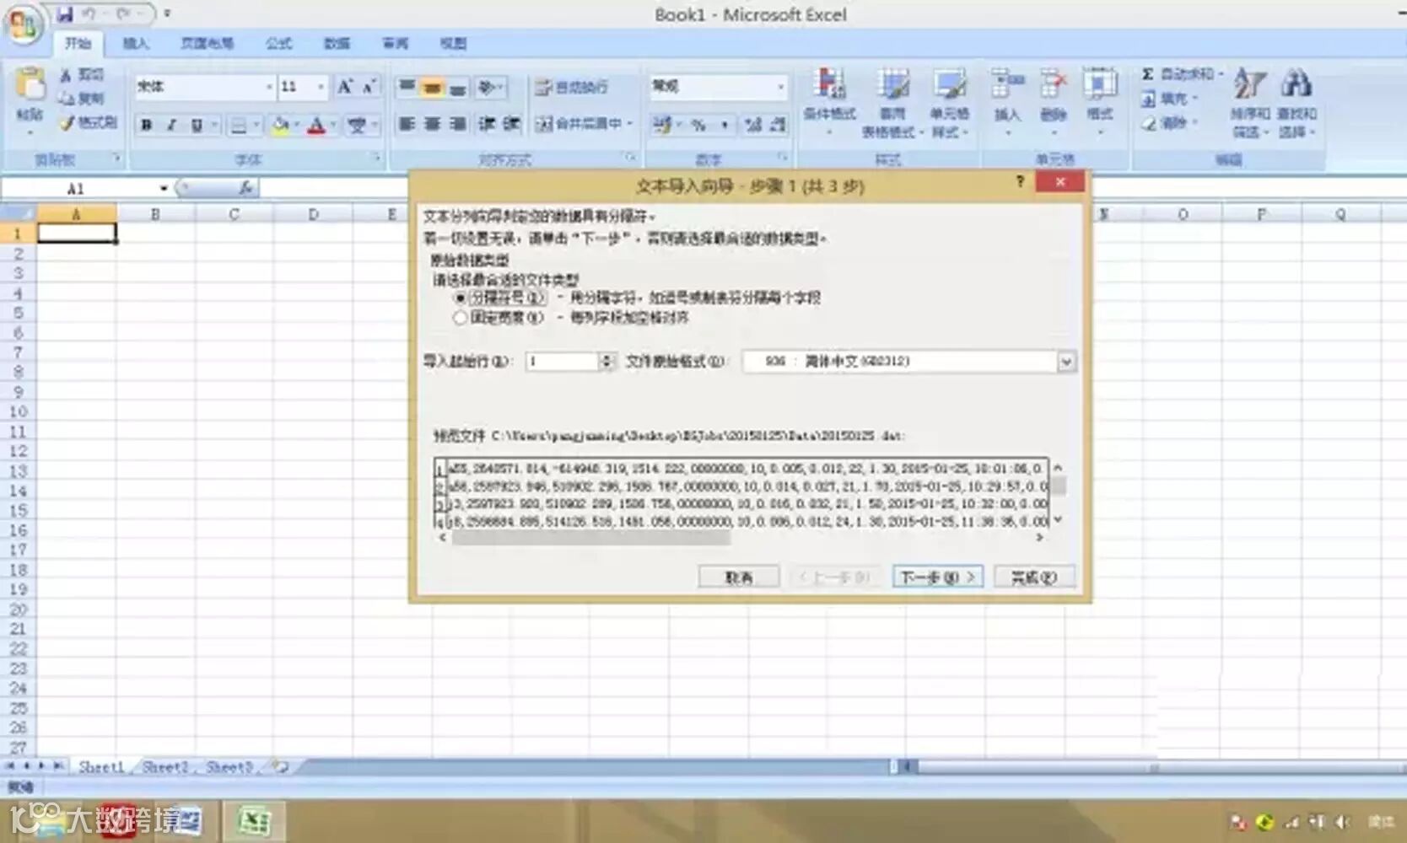The height and width of the screenshot is (843, 1407).
Task: Click the Center horizontal alignment icon
Action: click(x=433, y=124)
